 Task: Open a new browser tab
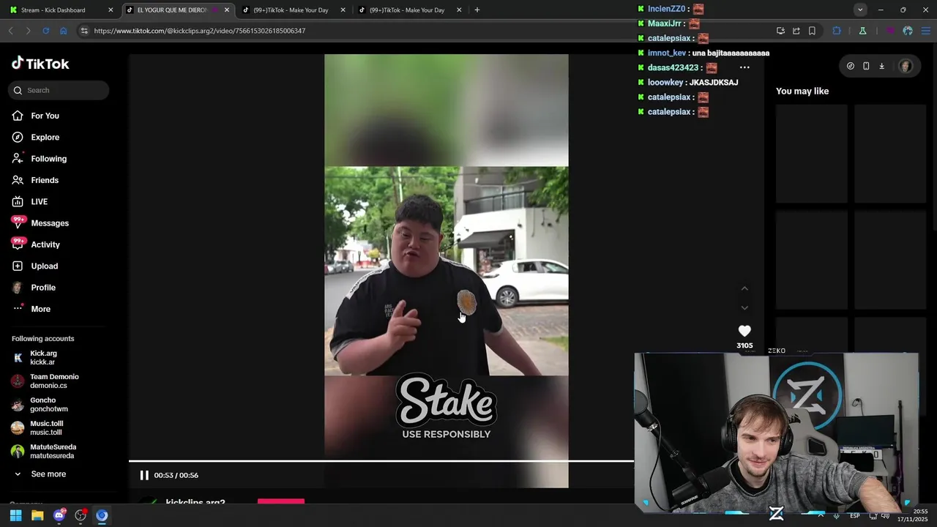click(x=477, y=10)
